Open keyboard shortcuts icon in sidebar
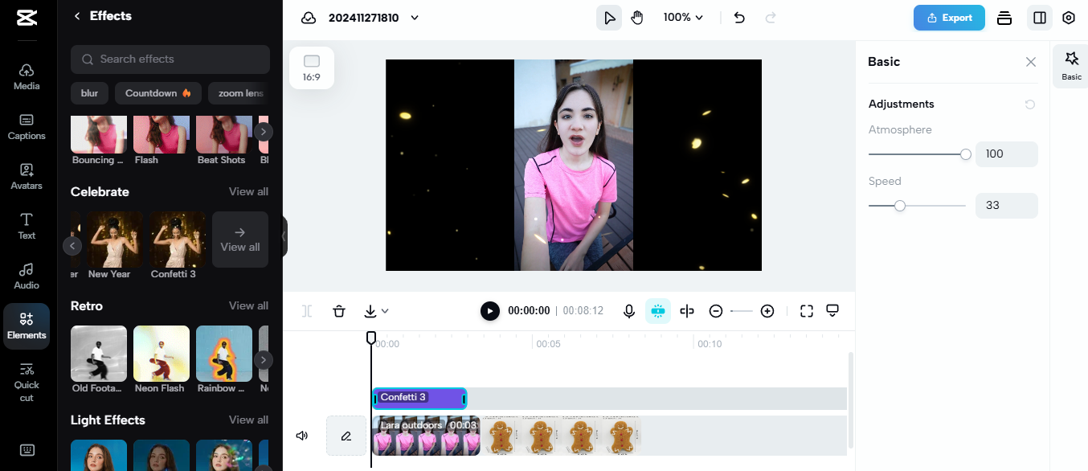This screenshot has width=1088, height=471. pyautogui.click(x=27, y=450)
